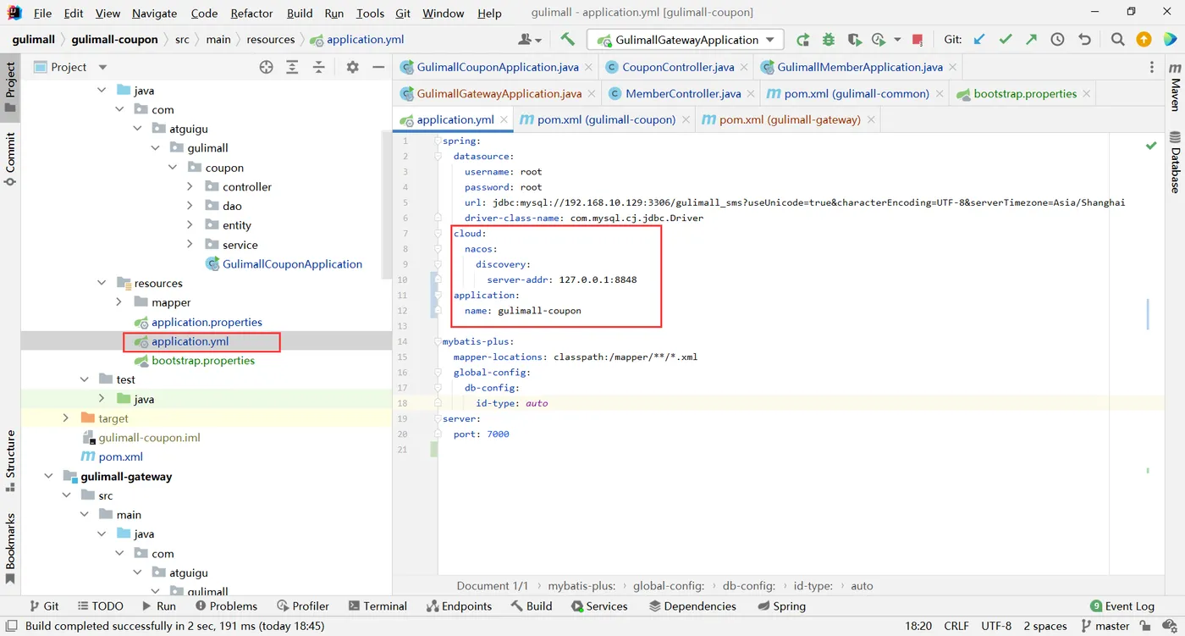Click the Git push green arrow
This screenshot has height=636, width=1185.
point(1031,40)
